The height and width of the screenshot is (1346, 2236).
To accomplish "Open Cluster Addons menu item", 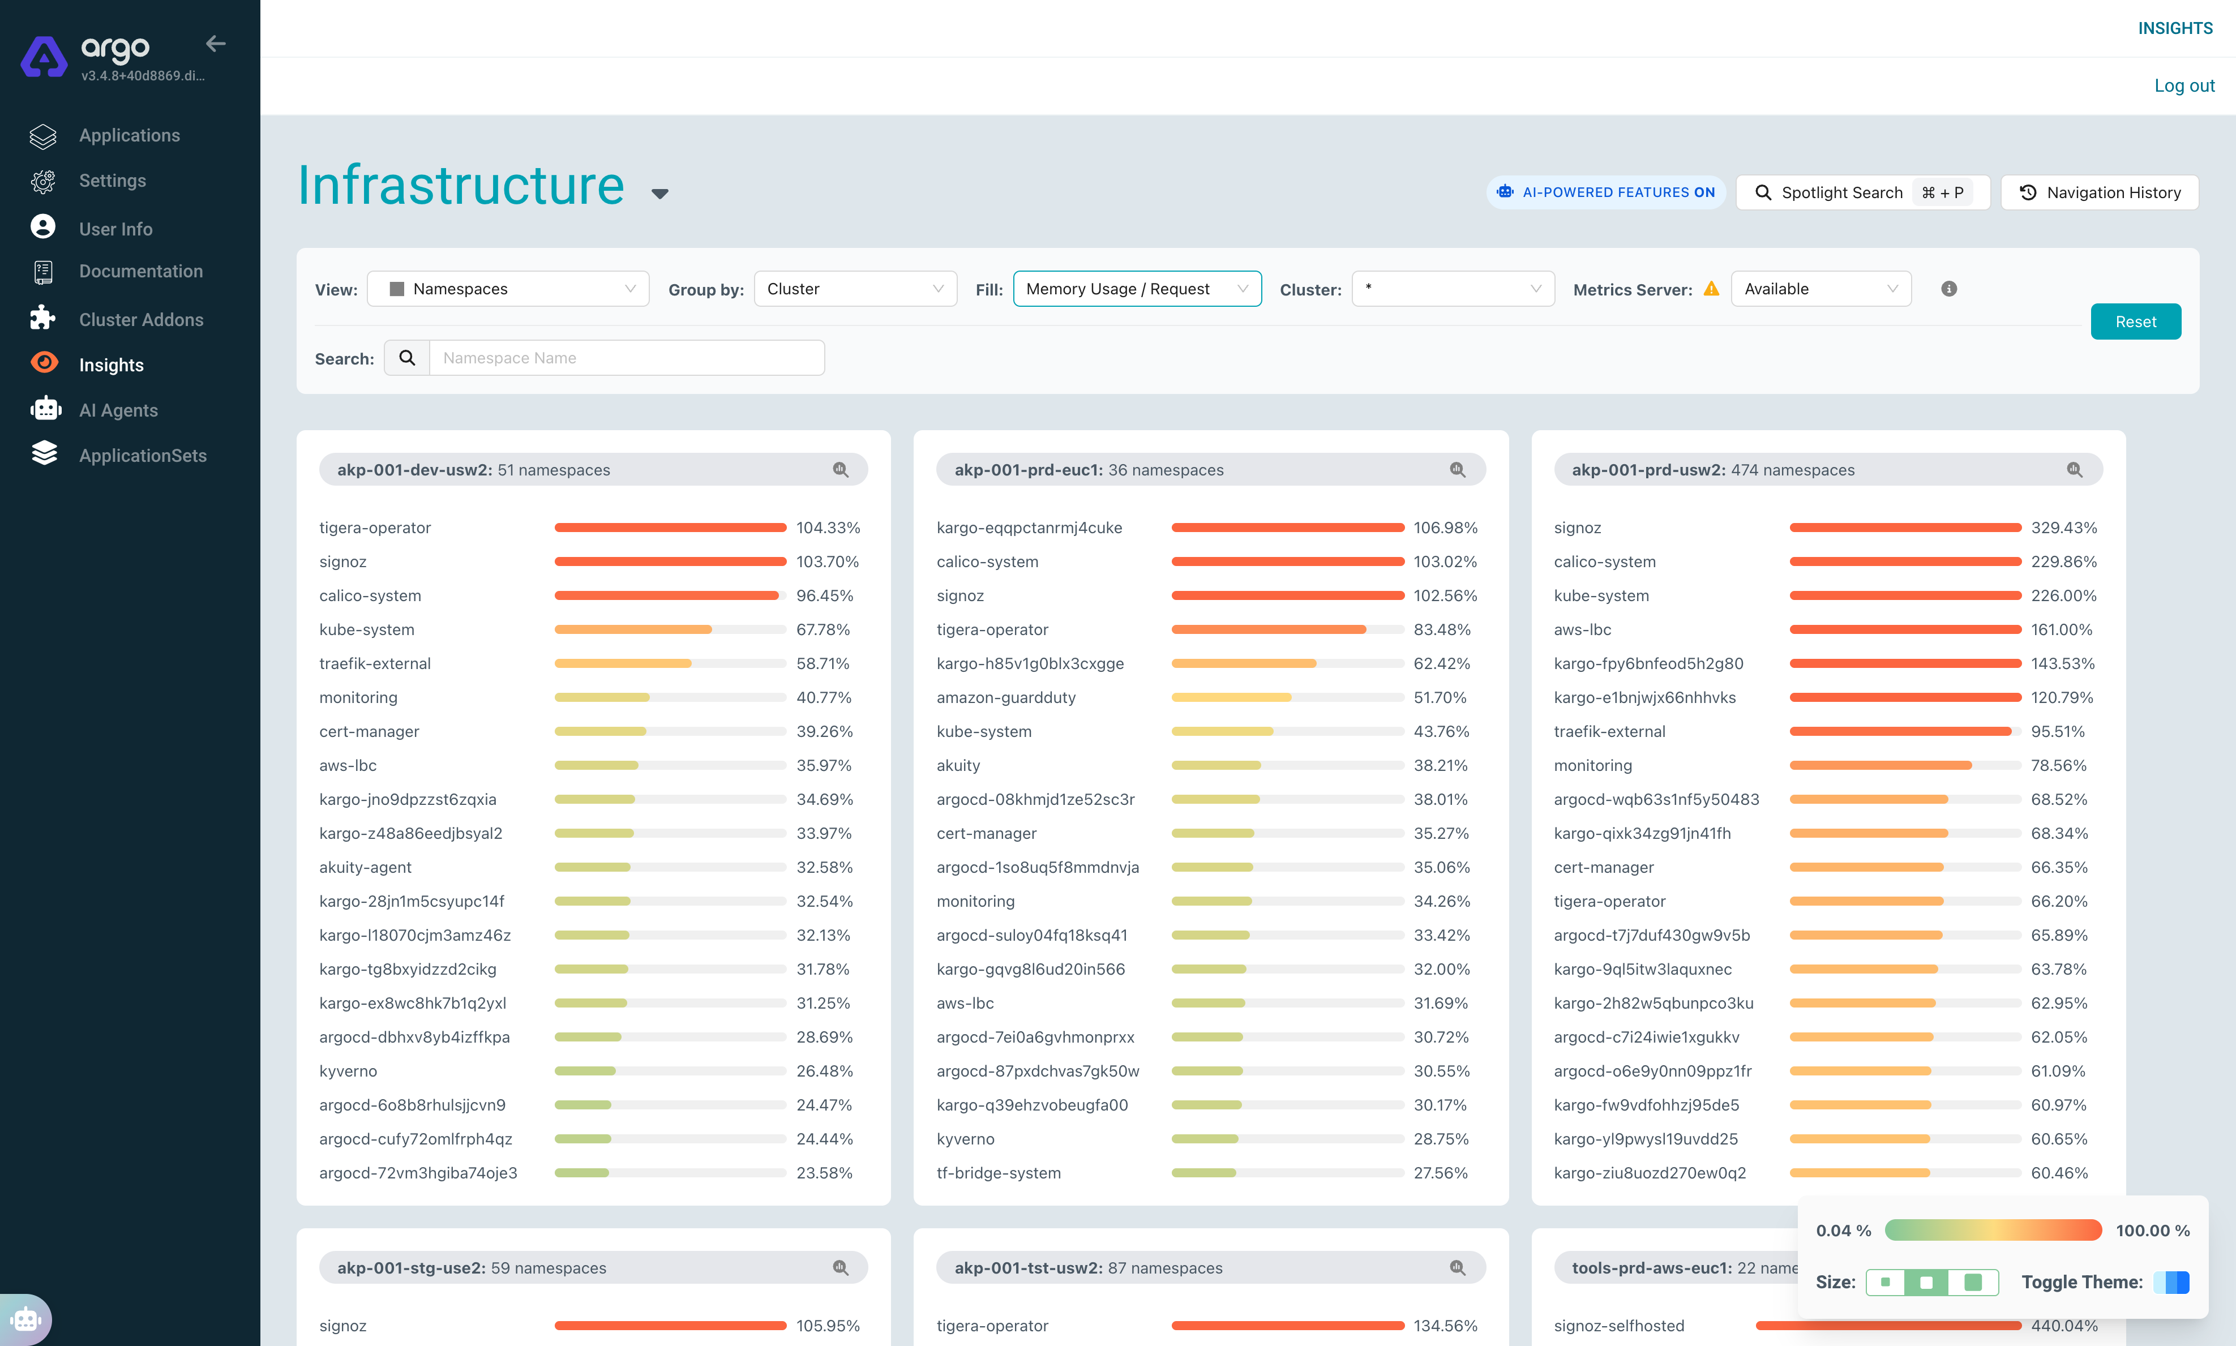I will click(x=140, y=319).
